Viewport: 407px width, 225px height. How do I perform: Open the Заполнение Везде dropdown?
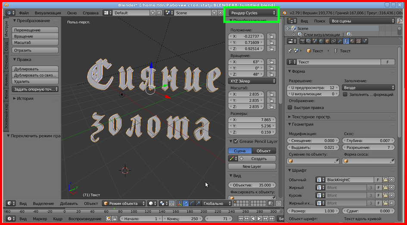tap(368, 88)
